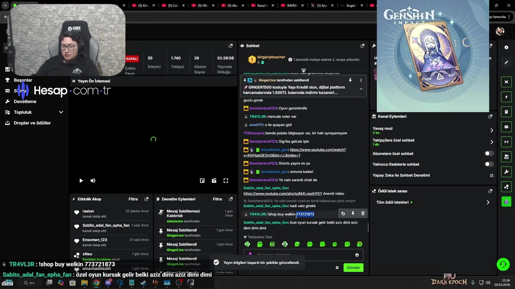This screenshot has width=515, height=289.
Task: Send the first green Takipçilere Özel emote
Action: coord(247,244)
